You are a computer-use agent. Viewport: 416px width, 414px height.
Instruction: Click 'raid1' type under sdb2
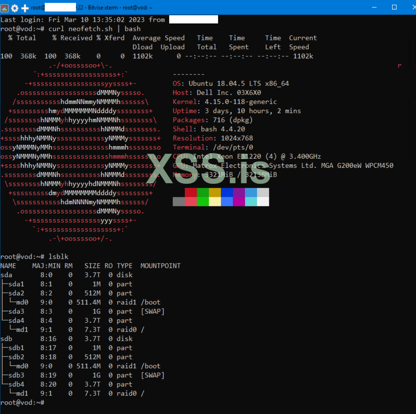coord(126,366)
